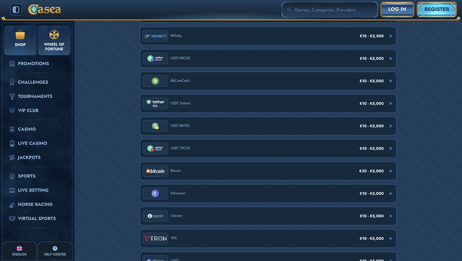462x261 pixels.
Task: Focus the Games, Categories, Providers search field
Action: (330, 10)
